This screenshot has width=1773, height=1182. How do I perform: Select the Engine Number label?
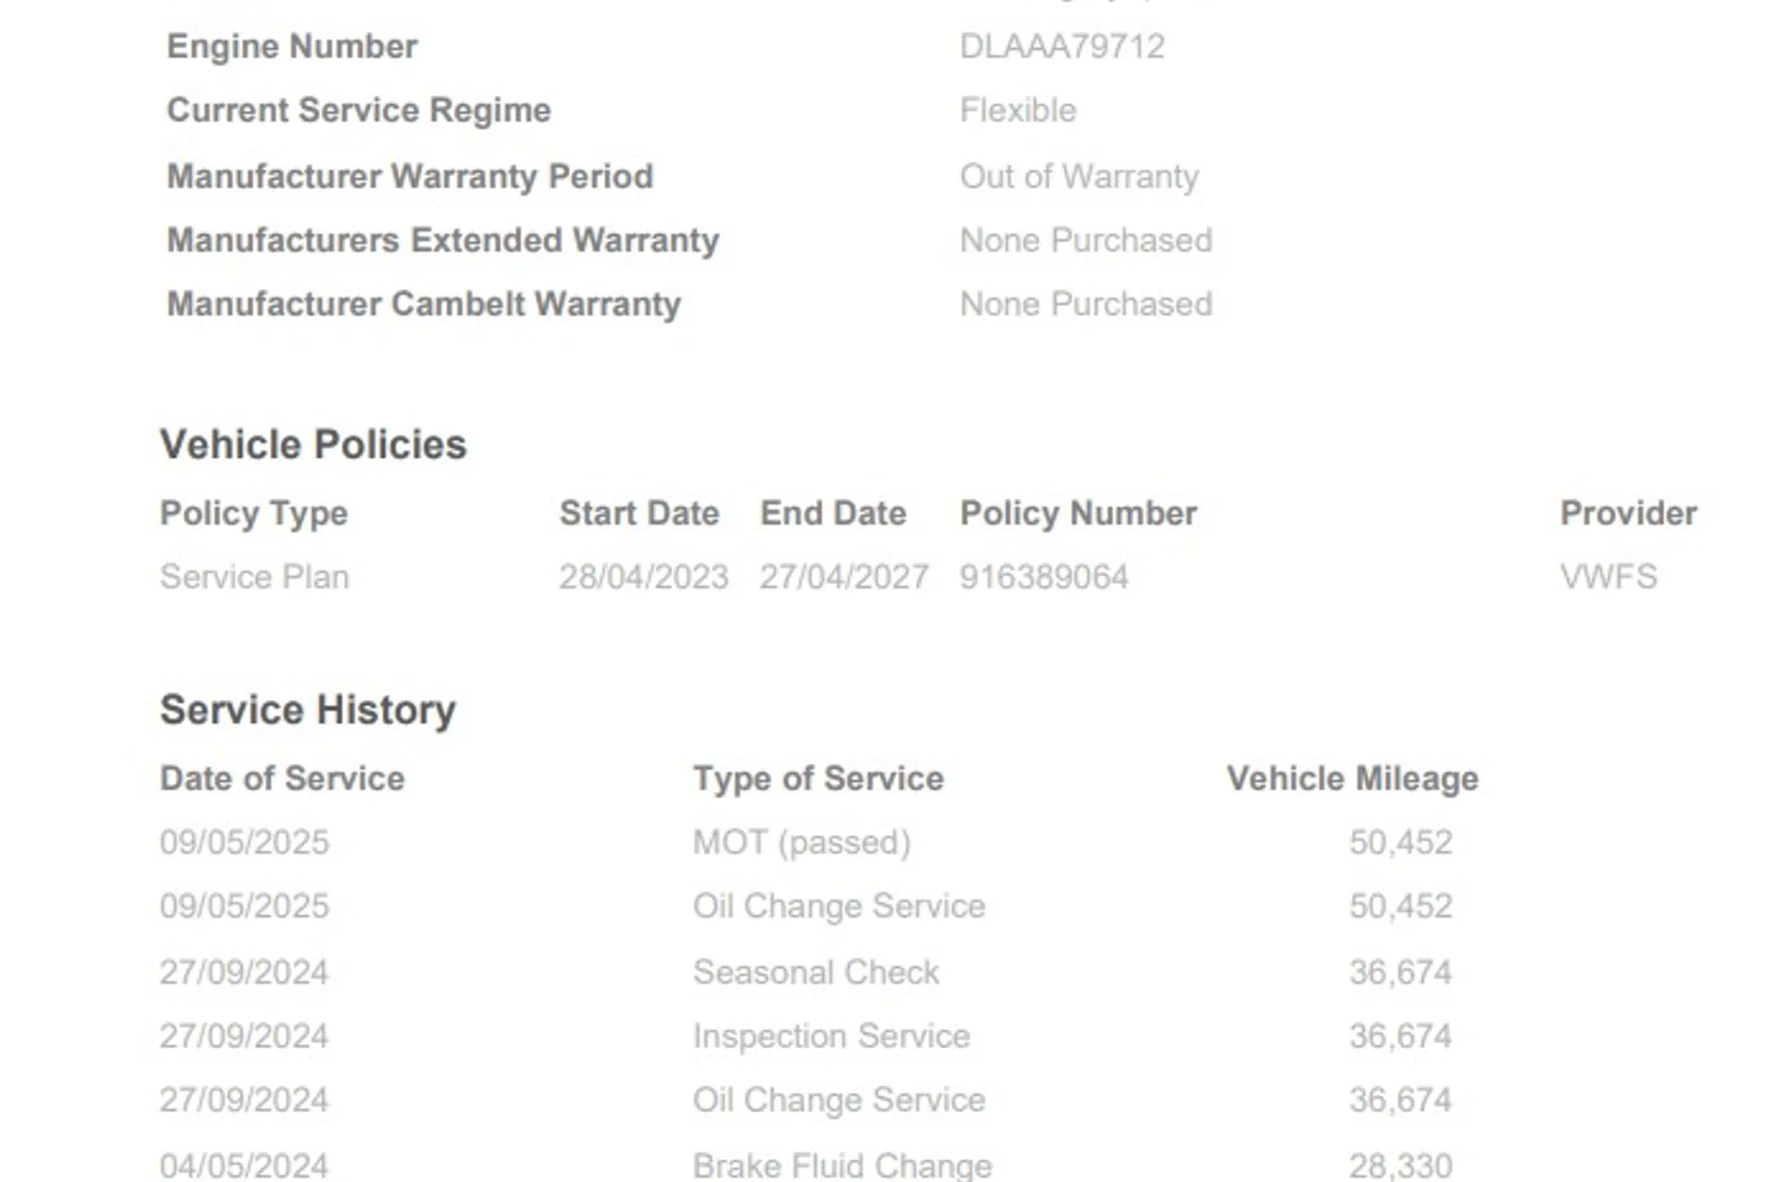(x=292, y=46)
